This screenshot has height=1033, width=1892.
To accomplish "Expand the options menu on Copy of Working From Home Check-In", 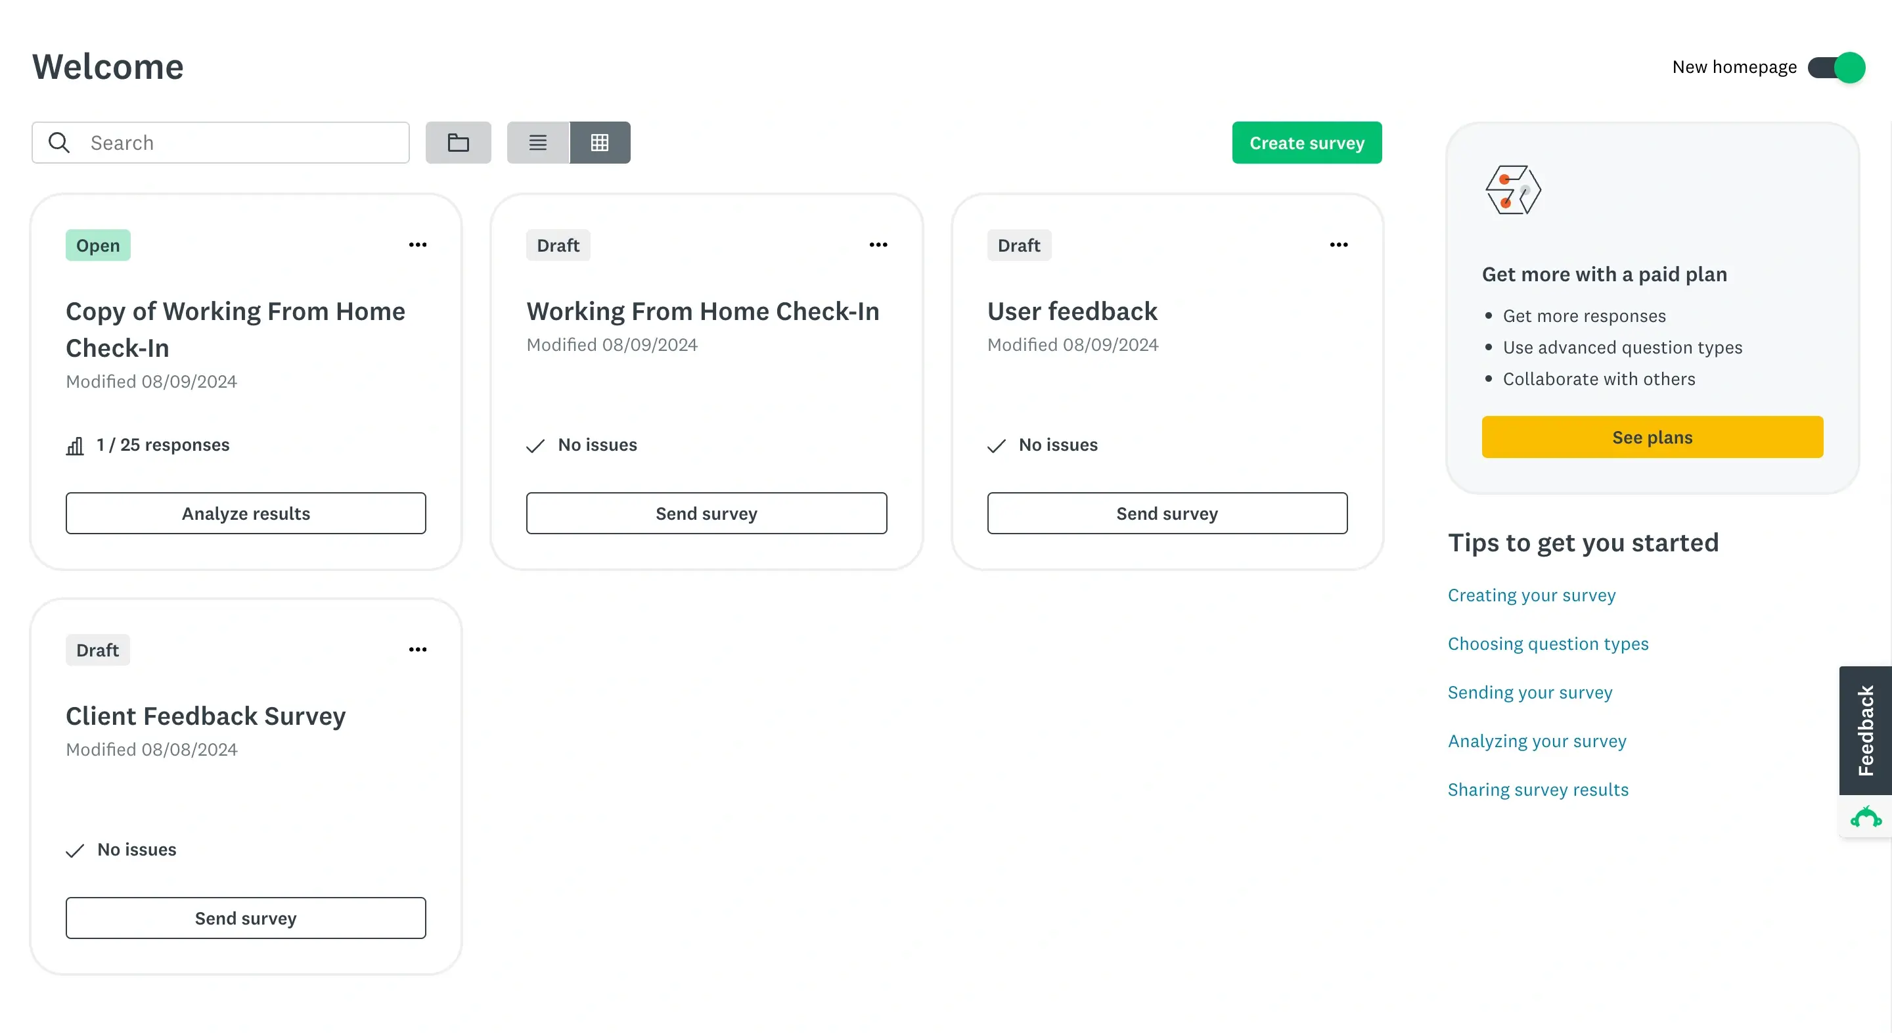I will (x=418, y=244).
